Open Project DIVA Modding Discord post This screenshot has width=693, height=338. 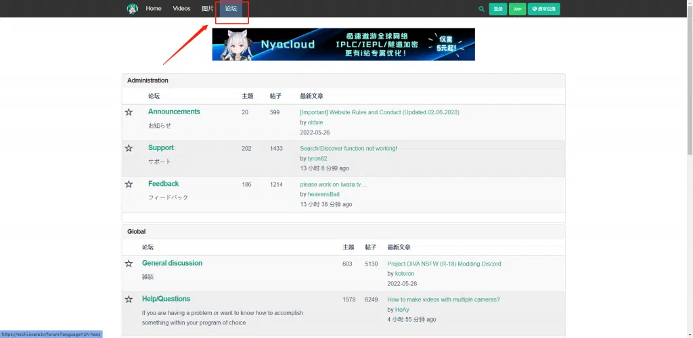(444, 264)
